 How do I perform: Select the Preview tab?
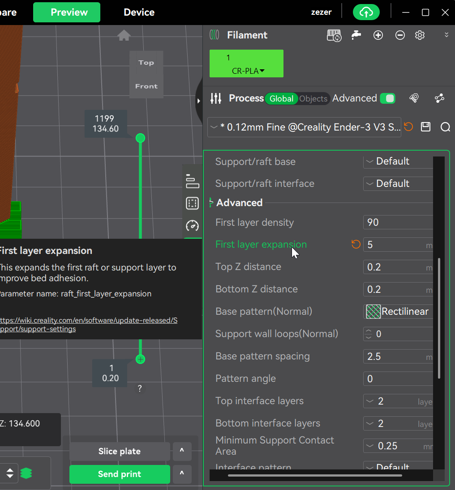[67, 12]
